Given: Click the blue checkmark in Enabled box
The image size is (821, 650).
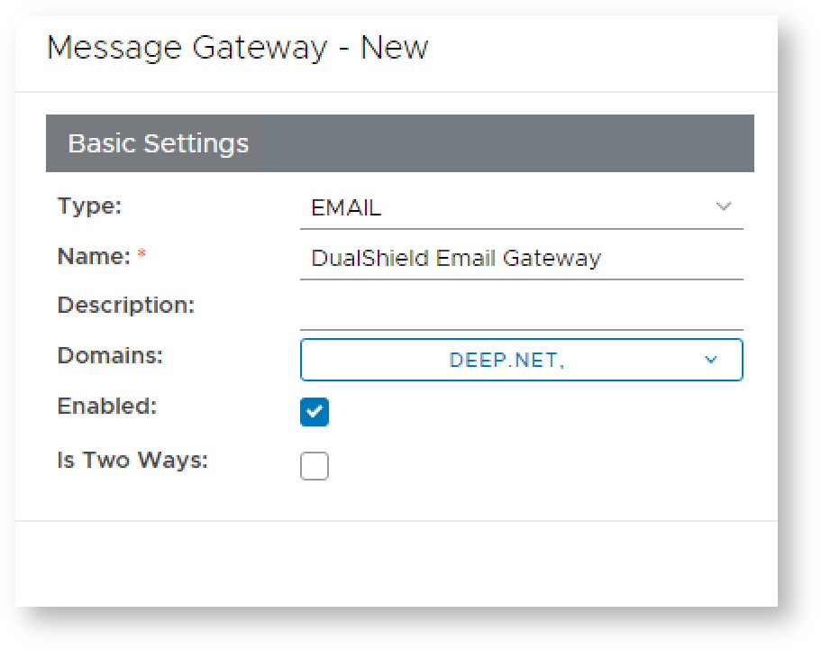Looking at the screenshot, I should point(315,412).
